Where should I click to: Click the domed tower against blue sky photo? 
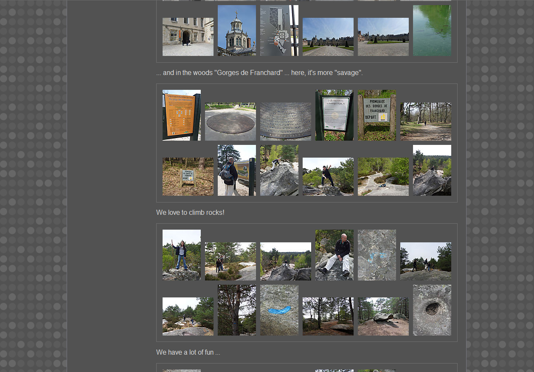236,31
